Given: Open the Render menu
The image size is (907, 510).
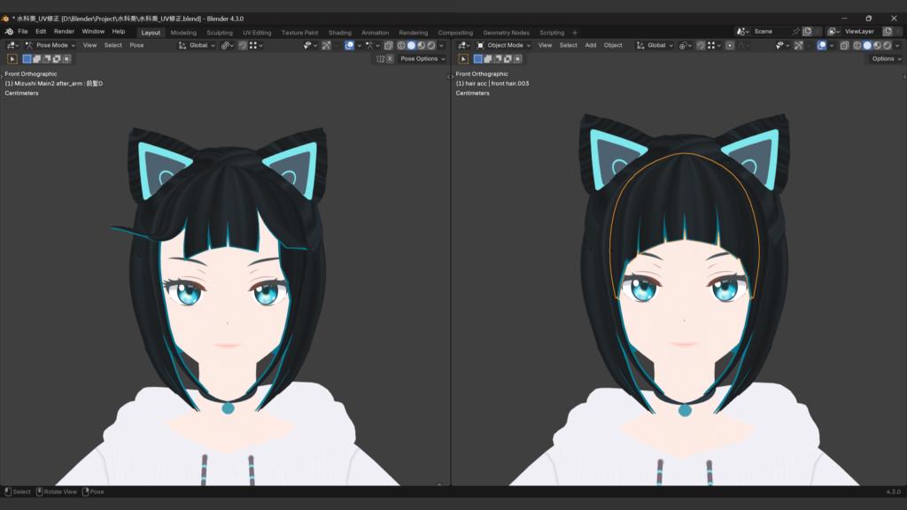Looking at the screenshot, I should pos(64,31).
